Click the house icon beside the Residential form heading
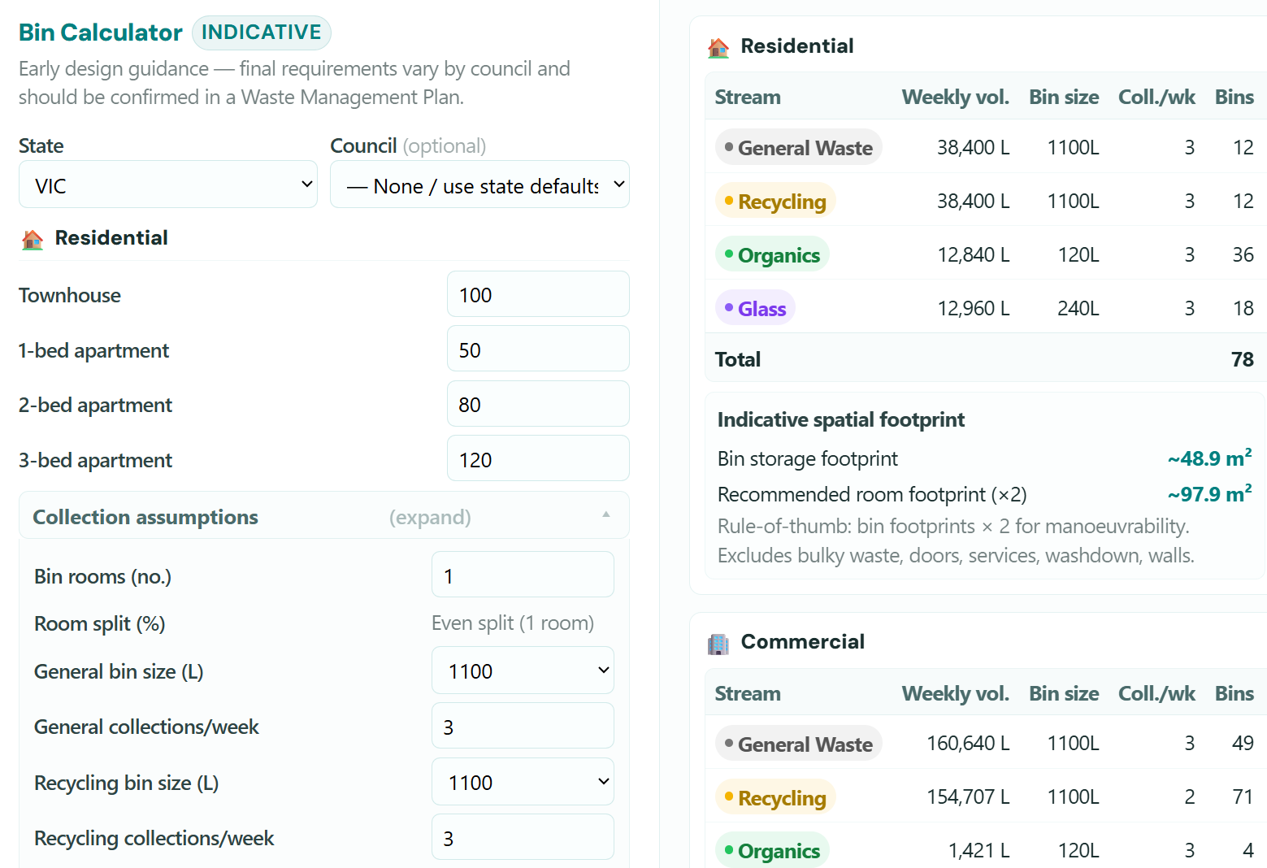The width and height of the screenshot is (1267, 868). 33,239
